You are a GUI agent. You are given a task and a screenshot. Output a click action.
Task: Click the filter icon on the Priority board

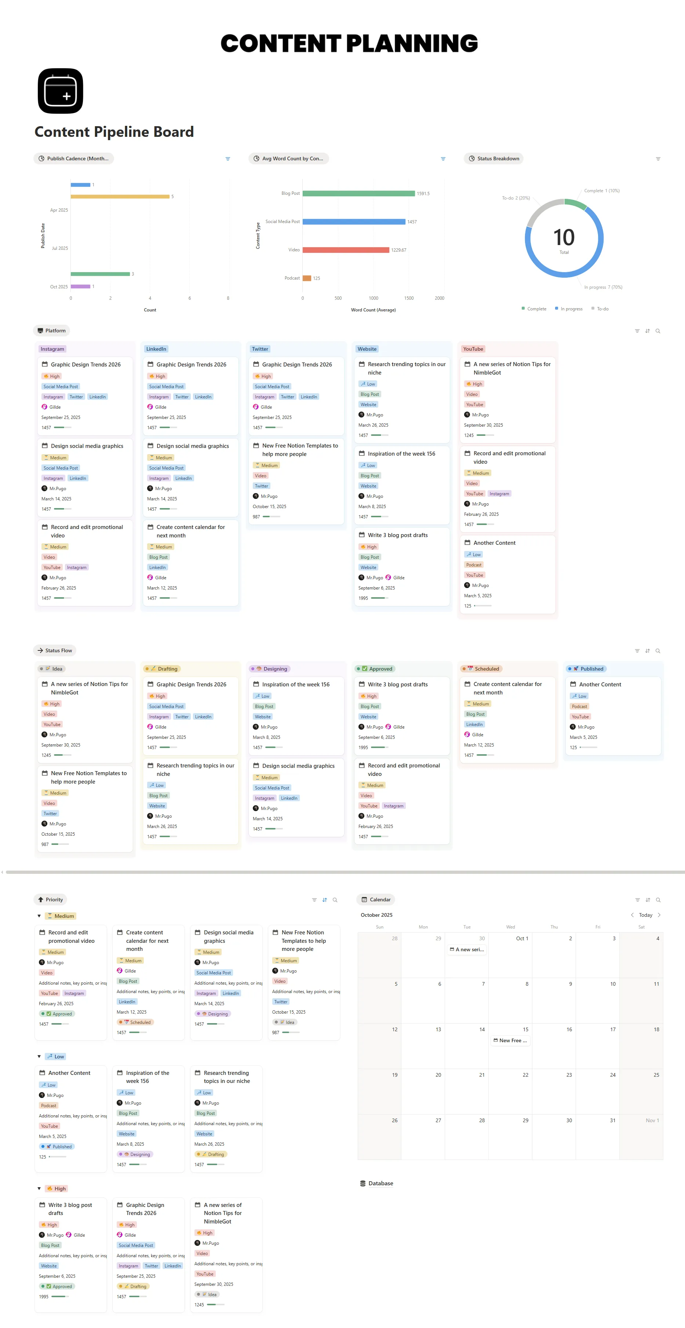(314, 900)
